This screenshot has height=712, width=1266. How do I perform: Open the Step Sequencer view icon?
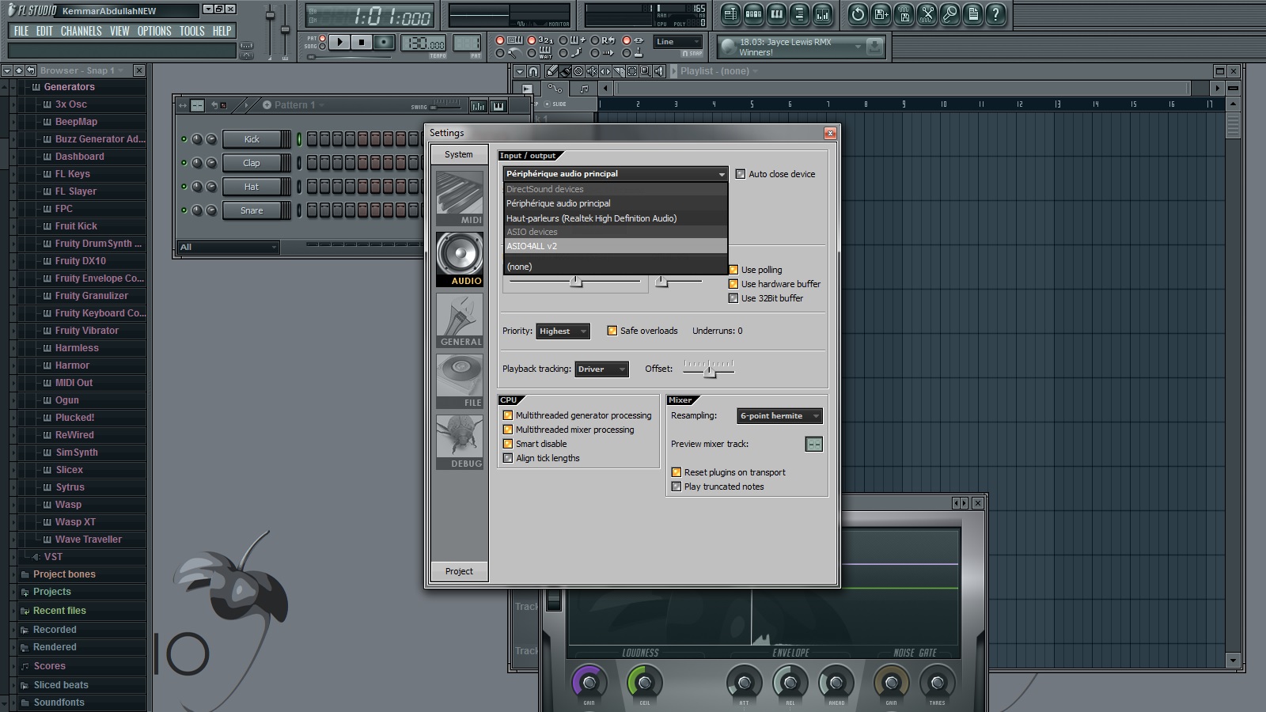click(x=753, y=13)
